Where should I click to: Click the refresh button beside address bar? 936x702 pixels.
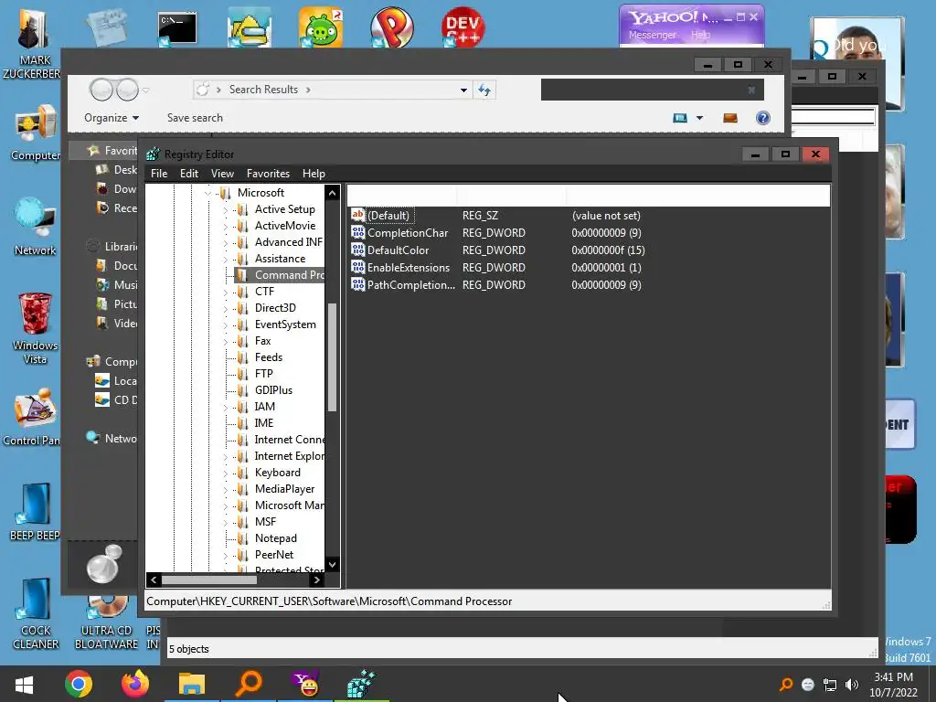point(484,90)
